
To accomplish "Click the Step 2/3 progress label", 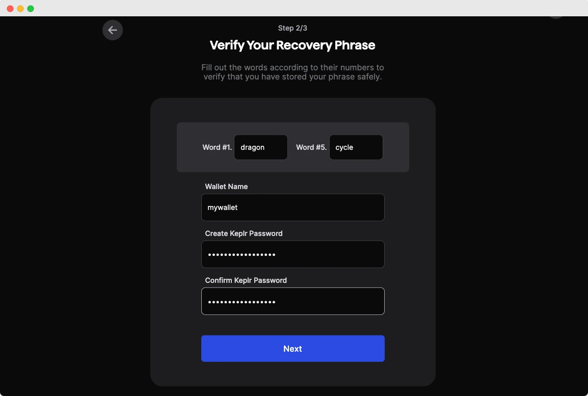I will [x=292, y=28].
